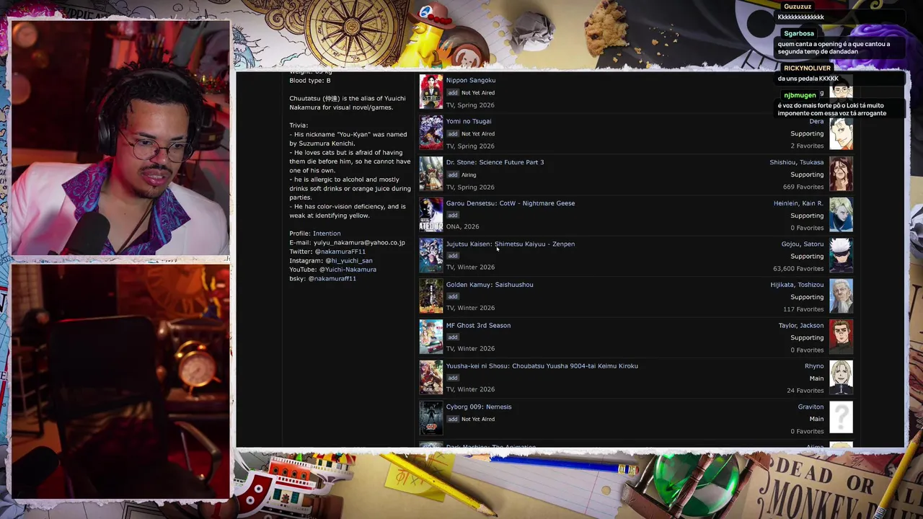
Task: Click the '669 Favorites' count text
Action: pyautogui.click(x=803, y=187)
